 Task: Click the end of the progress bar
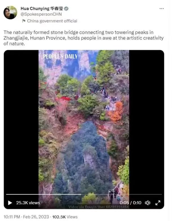[x=161, y=195]
